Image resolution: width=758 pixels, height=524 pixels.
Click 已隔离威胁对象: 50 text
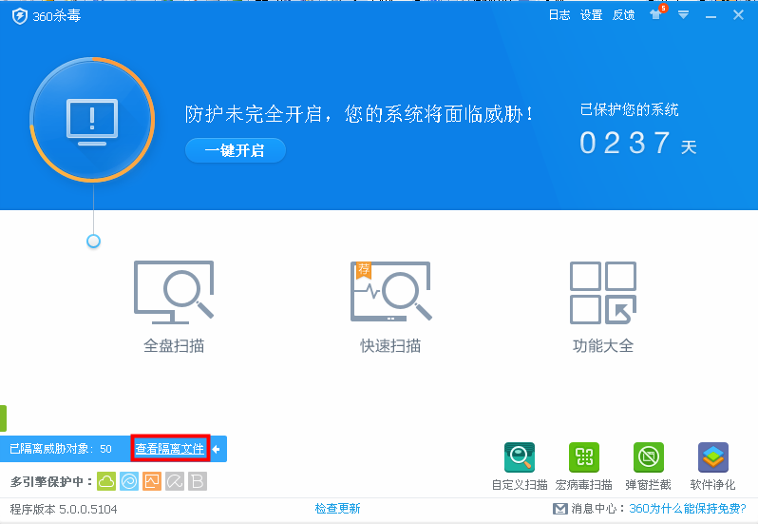tap(61, 449)
